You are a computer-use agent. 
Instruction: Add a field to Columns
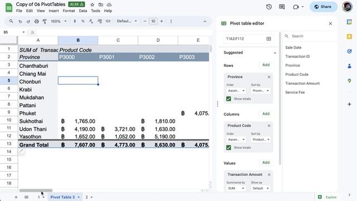[266, 114]
